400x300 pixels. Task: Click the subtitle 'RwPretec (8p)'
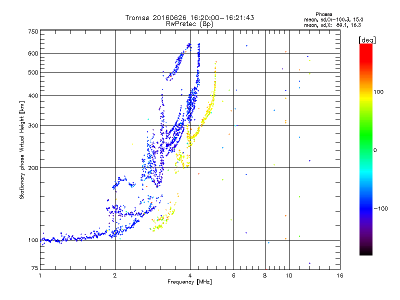pyautogui.click(x=189, y=24)
